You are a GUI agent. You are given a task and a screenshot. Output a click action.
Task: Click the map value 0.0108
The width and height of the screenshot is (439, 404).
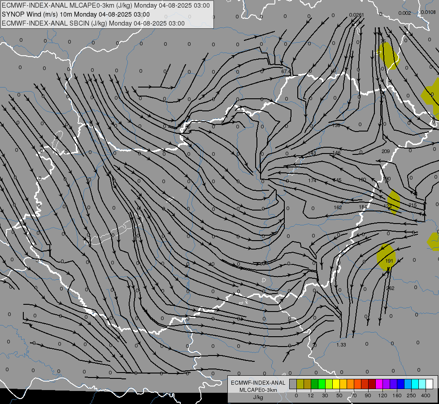[x=428, y=12]
